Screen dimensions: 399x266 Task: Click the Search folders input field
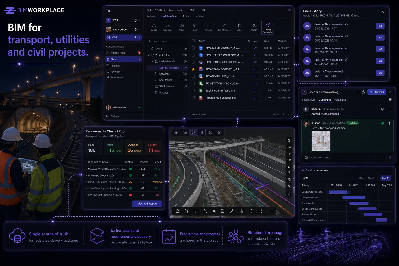point(168,41)
